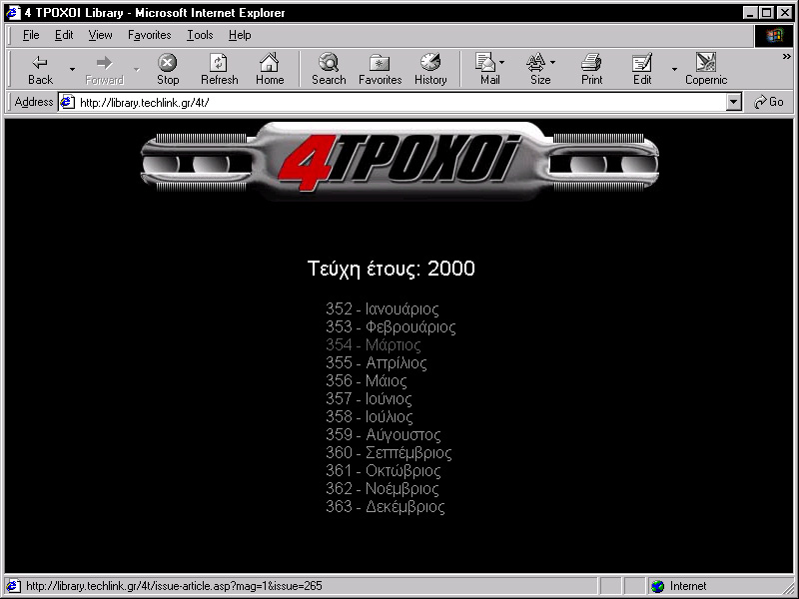Click the Τεύχη έτους: 2000 heading
The width and height of the screenshot is (799, 599).
(392, 269)
